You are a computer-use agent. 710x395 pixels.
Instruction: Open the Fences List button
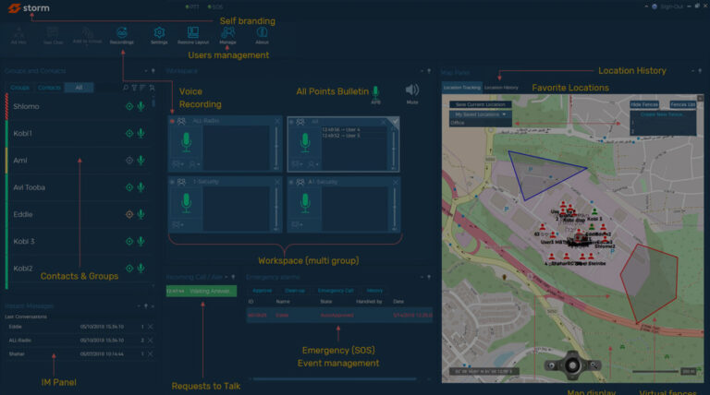[x=683, y=104]
